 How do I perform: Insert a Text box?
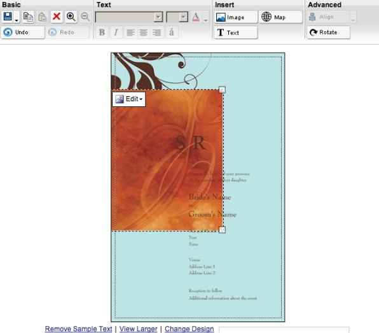tap(236, 32)
